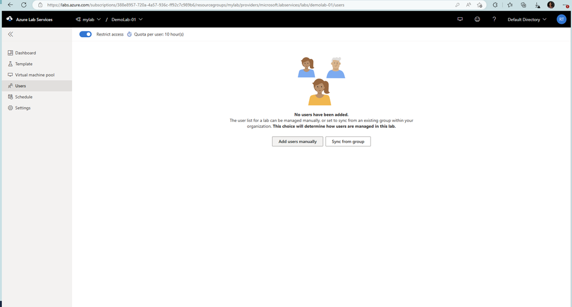Open the RT account avatar
Screen dimensions: 572x307
tap(562, 19)
